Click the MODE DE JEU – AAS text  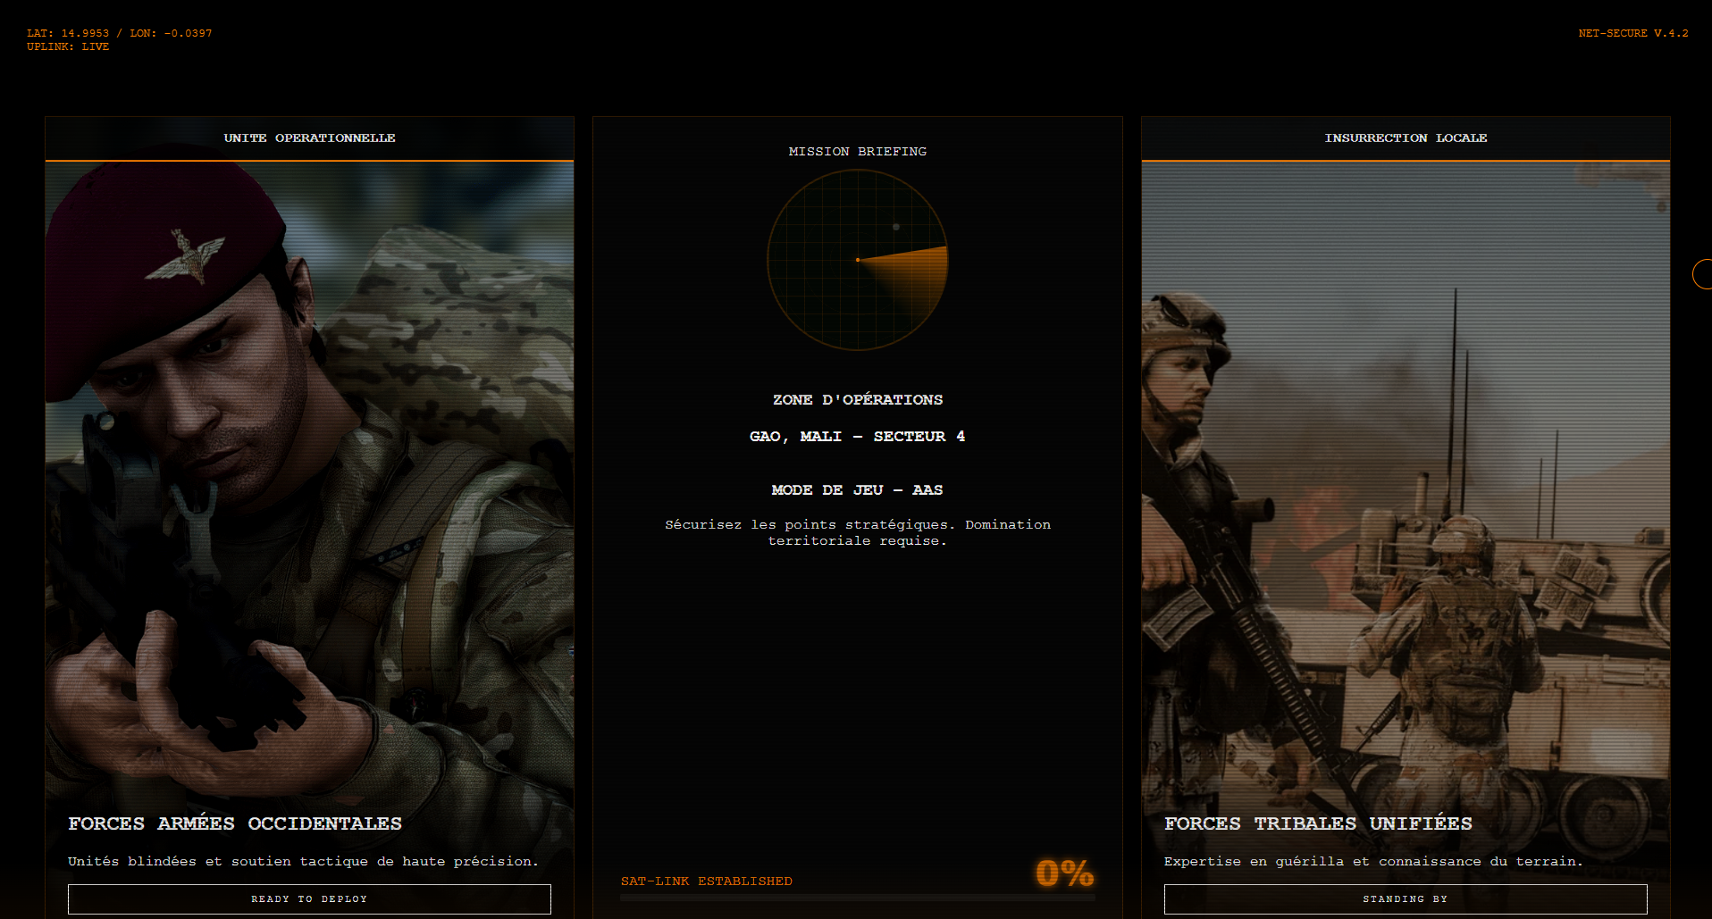[858, 490]
